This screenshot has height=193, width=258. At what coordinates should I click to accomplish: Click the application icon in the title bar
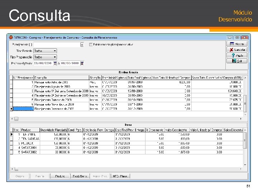coord(11,38)
